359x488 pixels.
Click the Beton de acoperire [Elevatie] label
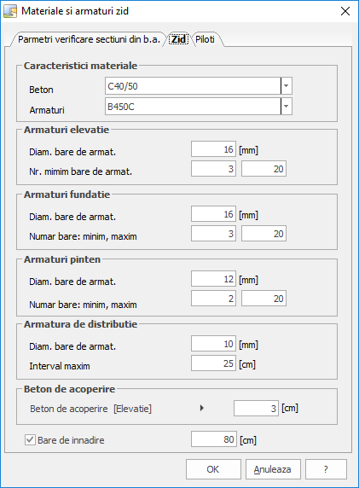pos(90,409)
